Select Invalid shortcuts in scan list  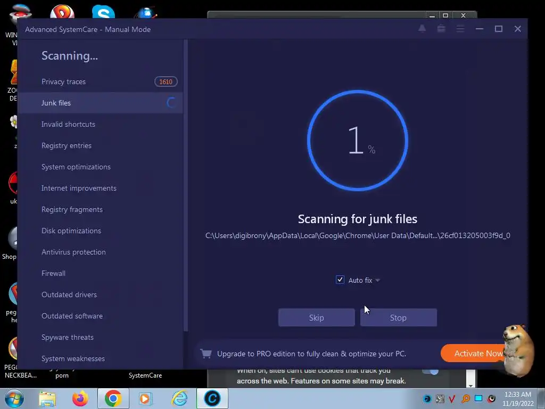point(100,124)
